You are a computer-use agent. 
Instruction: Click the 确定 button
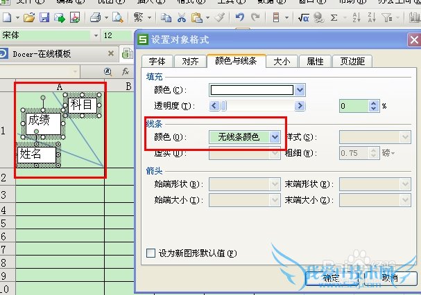pyautogui.click(x=332, y=278)
